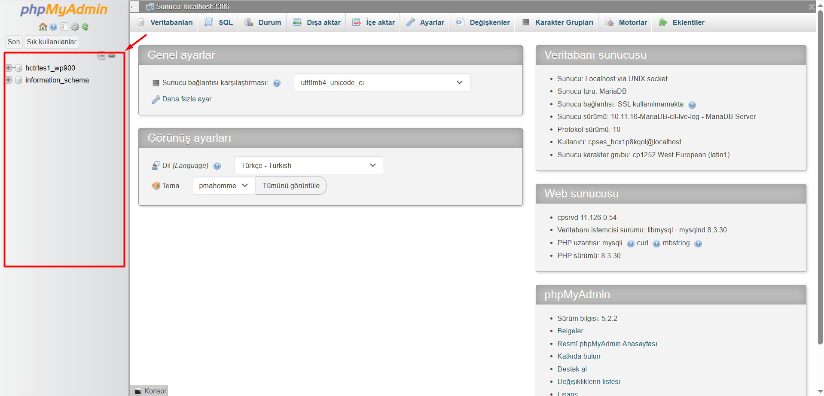Click text "Sunucu türü: MariaDB"
Image resolution: width=824 pixels, height=396 pixels.
[592, 91]
